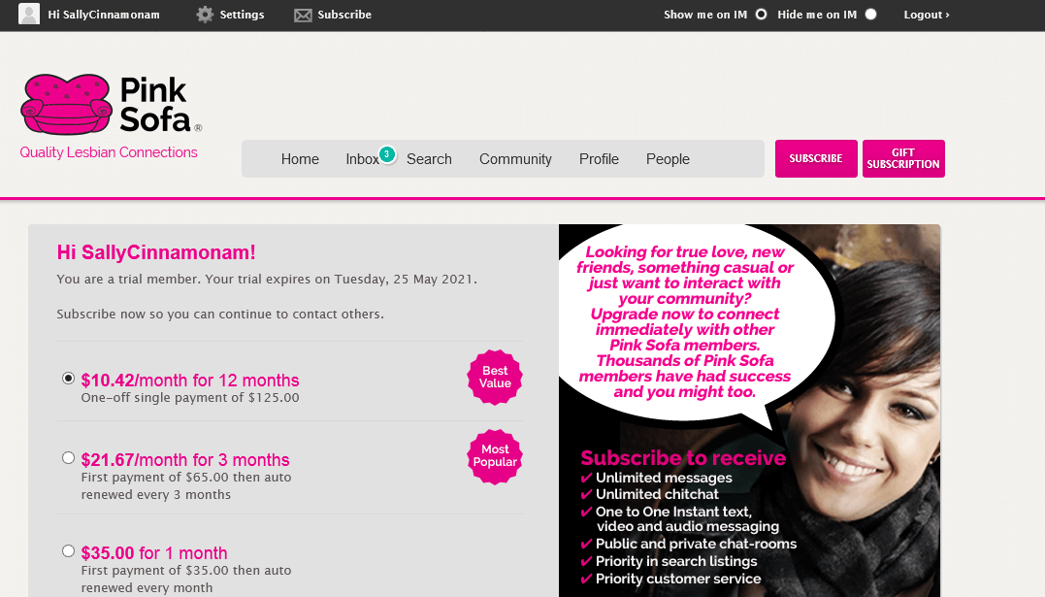Click the user avatar icon in top bar
The height and width of the screenshot is (597, 1045).
point(29,14)
